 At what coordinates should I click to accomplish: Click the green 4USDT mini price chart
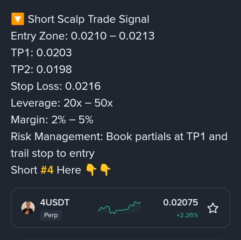click(119, 208)
